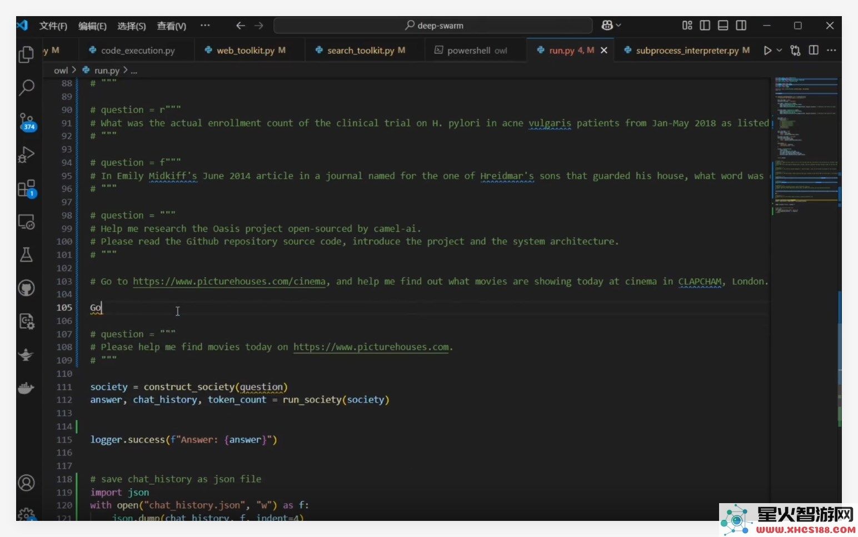The height and width of the screenshot is (537, 858).
Task: Click the owl breadcrumb segment
Action: [x=61, y=71]
